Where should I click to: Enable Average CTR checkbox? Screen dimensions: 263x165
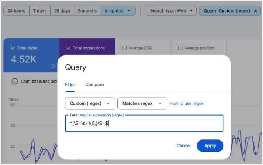click(125, 48)
